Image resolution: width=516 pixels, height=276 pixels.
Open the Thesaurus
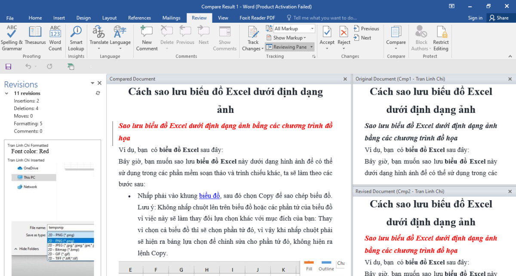tap(35, 35)
